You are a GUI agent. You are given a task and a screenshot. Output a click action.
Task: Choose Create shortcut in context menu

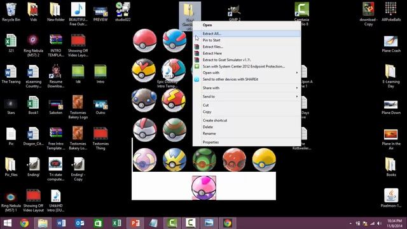[247, 120]
